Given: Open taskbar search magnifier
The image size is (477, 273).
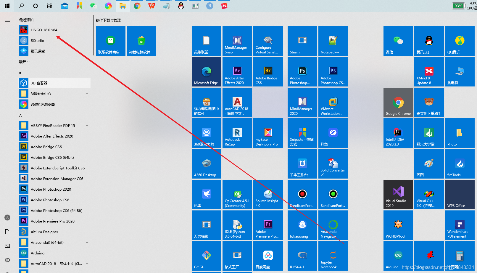Looking at the screenshot, I should (21, 6).
